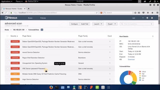Open the Scans tab

click(x=30, y=18)
